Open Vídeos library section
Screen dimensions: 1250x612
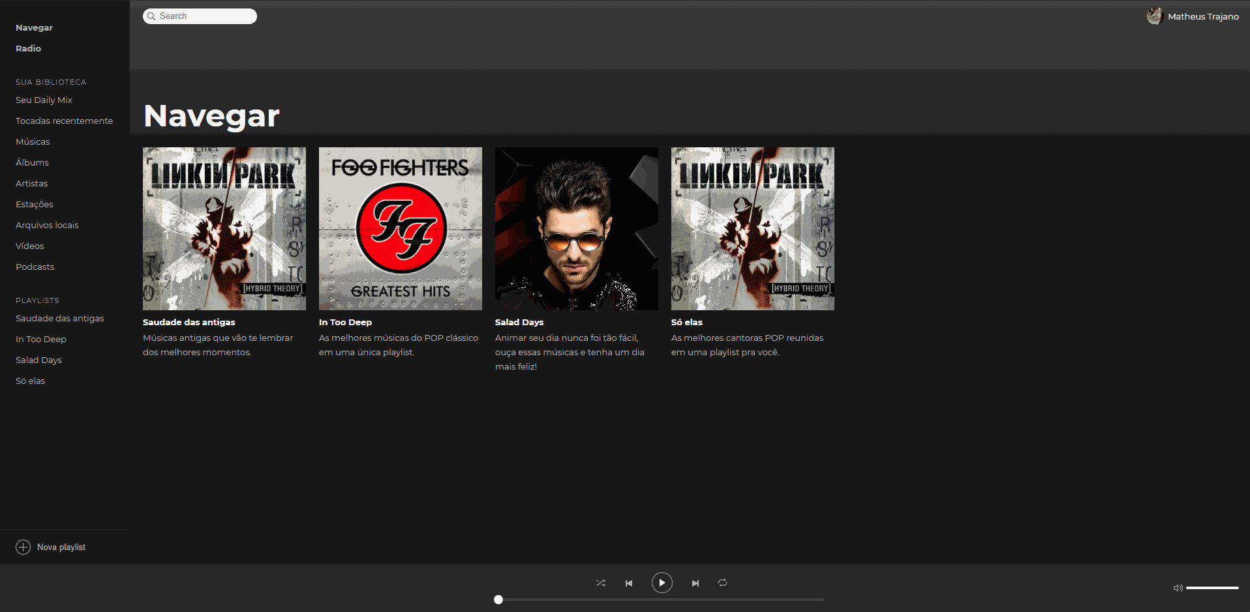30,246
